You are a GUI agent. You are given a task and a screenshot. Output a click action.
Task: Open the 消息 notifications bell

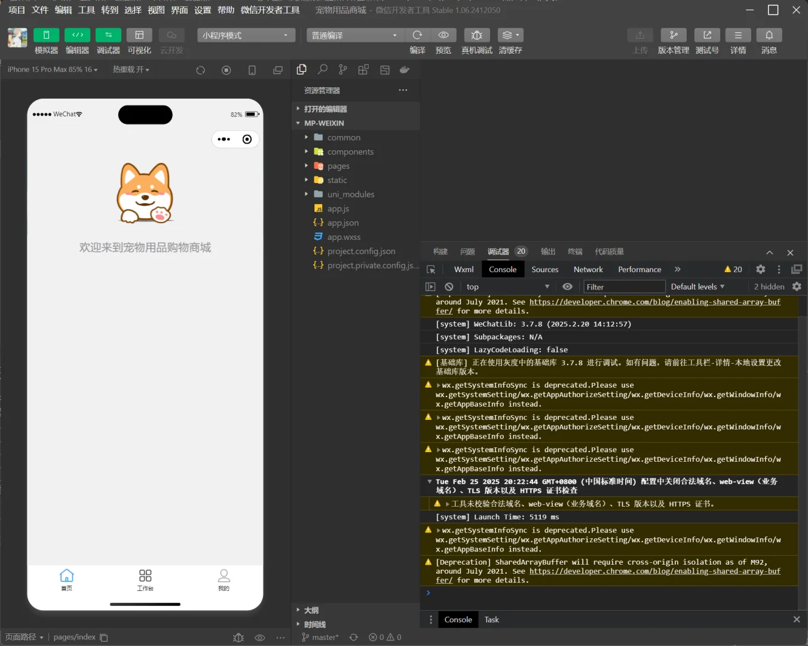click(769, 35)
